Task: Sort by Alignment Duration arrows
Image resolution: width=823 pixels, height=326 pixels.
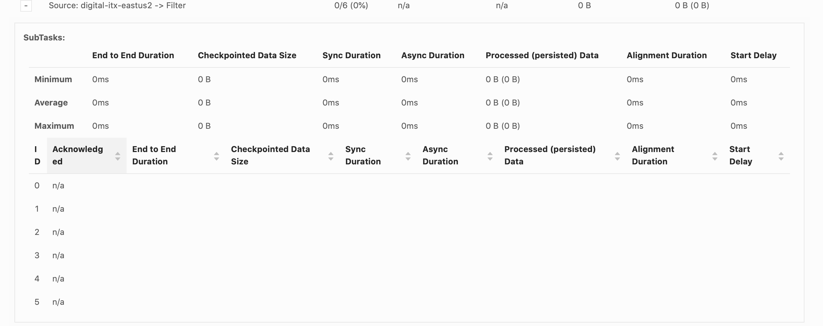Action: click(715, 156)
